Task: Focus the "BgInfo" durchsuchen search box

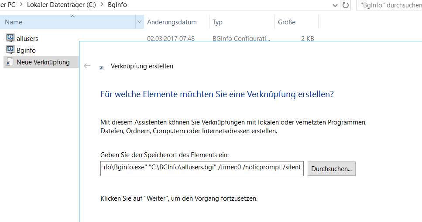Action: pos(388,5)
